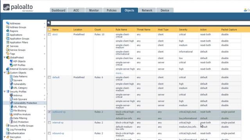The width and height of the screenshot is (250, 140).
Task: Check the default profile checkbox
Action: [x=50, y=77]
